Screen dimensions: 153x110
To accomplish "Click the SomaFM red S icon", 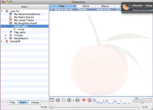I will click(x=7, y=41).
